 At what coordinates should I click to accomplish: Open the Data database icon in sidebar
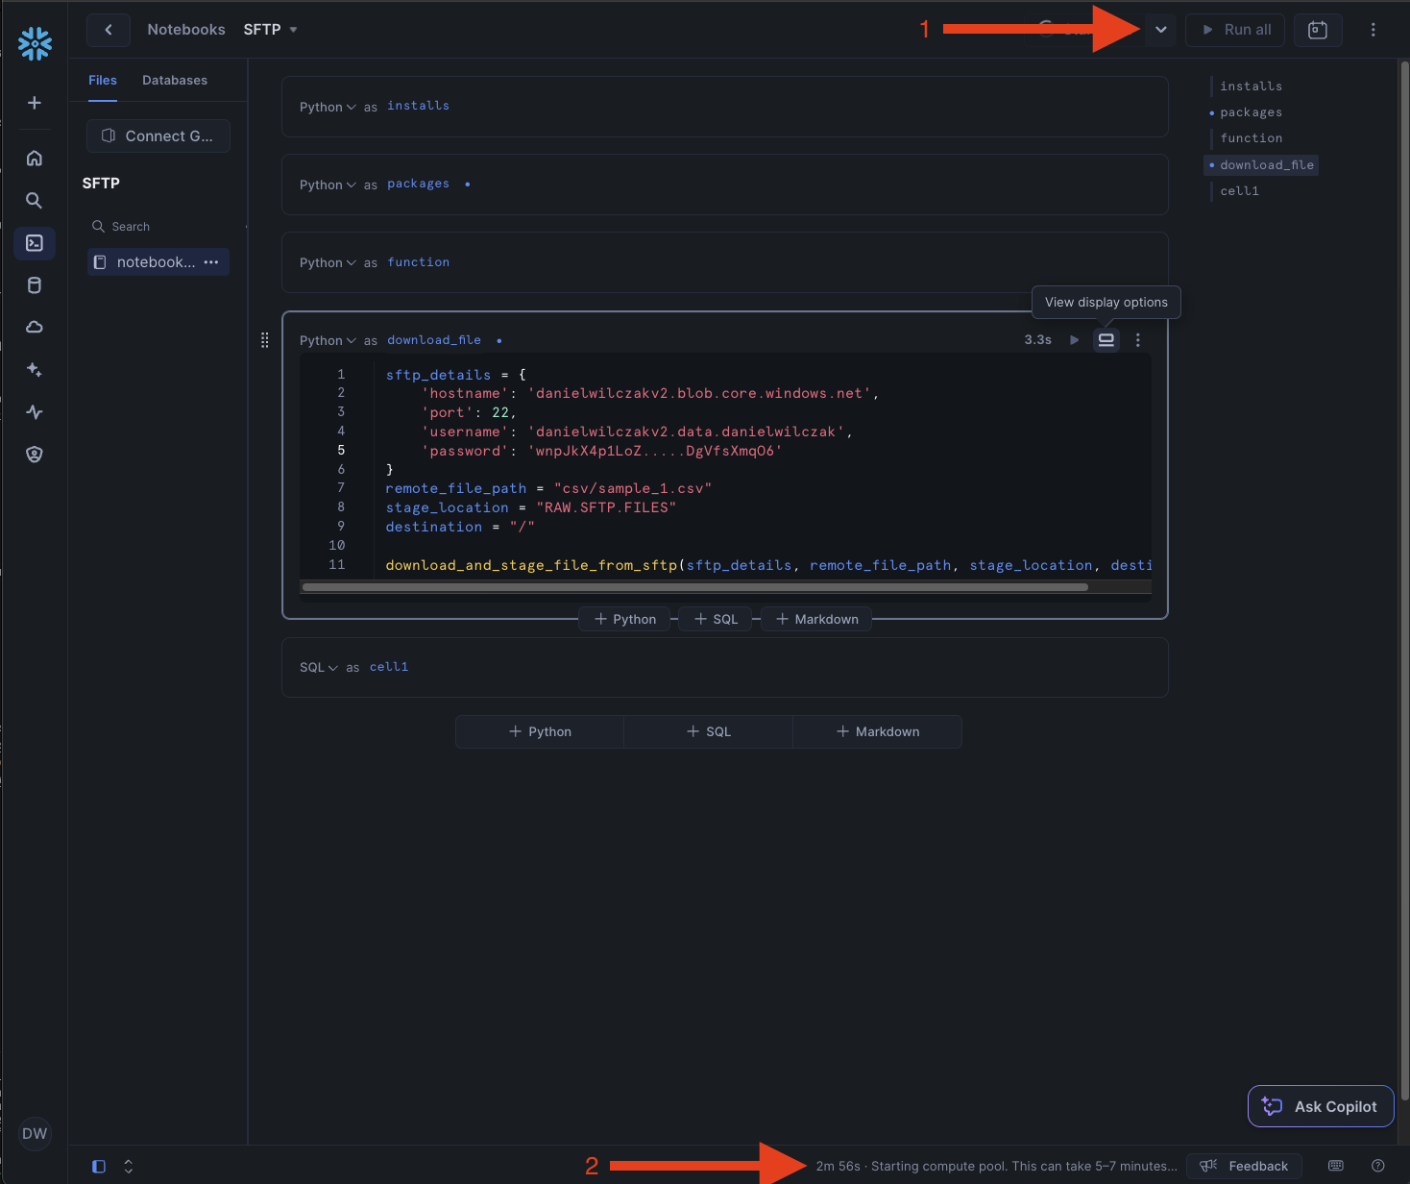35,285
